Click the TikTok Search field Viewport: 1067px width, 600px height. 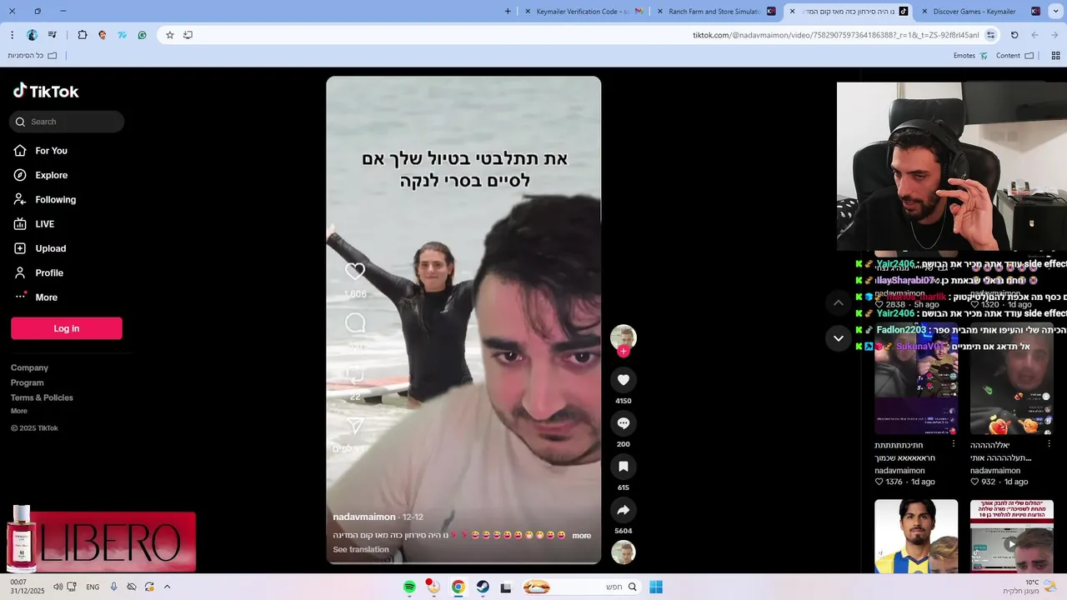(x=67, y=122)
